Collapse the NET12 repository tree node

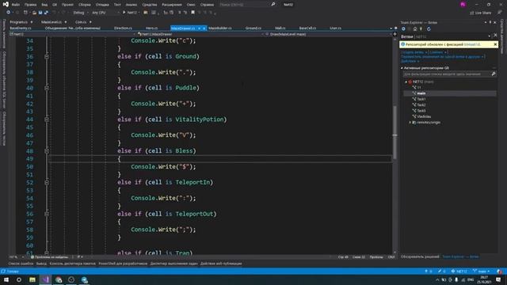406,82
